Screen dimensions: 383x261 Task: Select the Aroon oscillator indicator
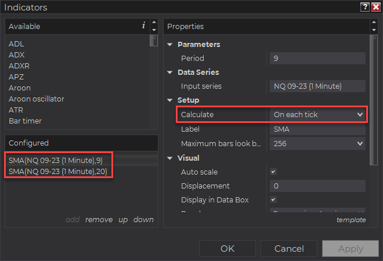(37, 99)
